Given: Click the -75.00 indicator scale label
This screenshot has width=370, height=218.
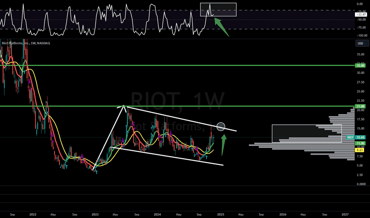Looking at the screenshot, I should pos(361,28).
